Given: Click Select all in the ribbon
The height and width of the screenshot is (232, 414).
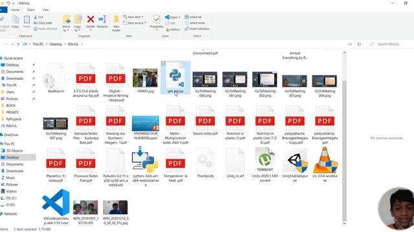Looking at the screenshot, I should coord(193,17).
